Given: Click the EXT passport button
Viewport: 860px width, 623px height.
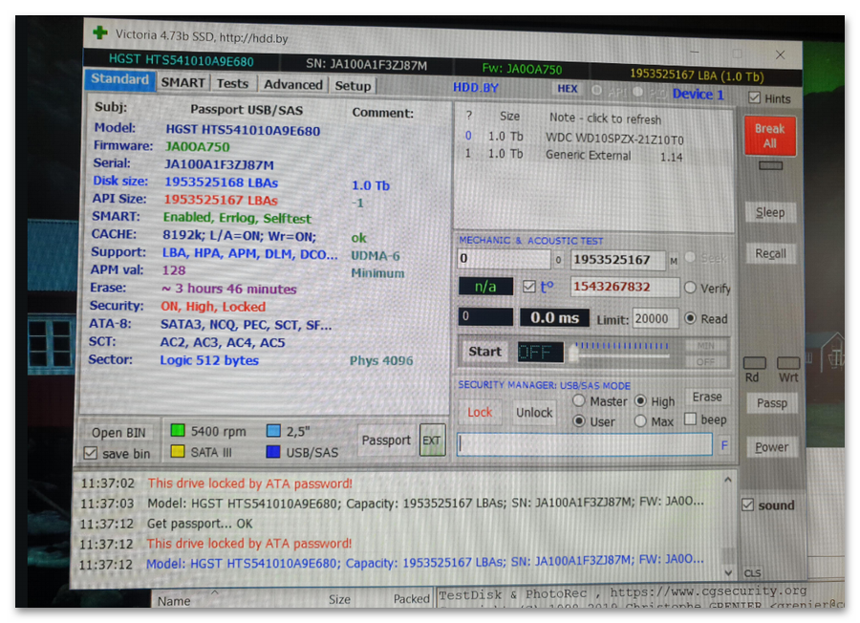Looking at the screenshot, I should click(x=432, y=440).
